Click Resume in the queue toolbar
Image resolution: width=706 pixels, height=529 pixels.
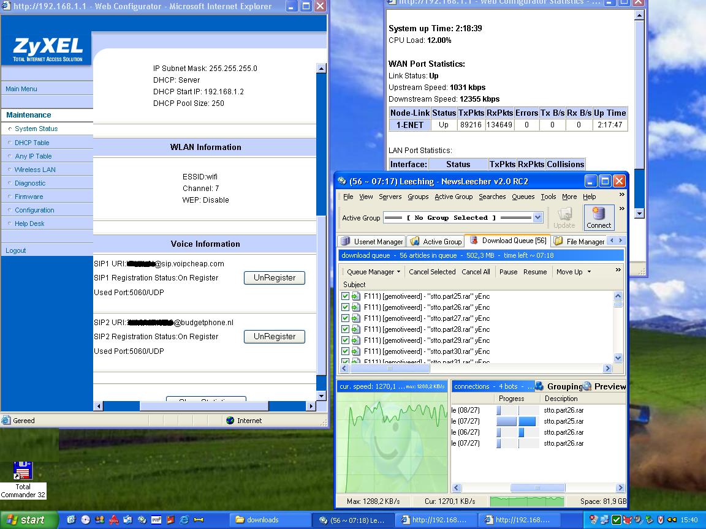(x=535, y=272)
